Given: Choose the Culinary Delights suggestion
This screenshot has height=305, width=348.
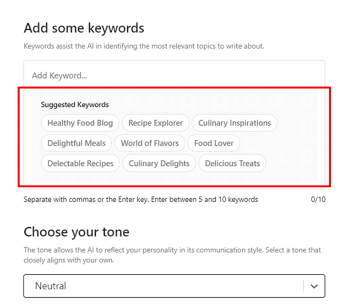Looking at the screenshot, I should click(159, 163).
